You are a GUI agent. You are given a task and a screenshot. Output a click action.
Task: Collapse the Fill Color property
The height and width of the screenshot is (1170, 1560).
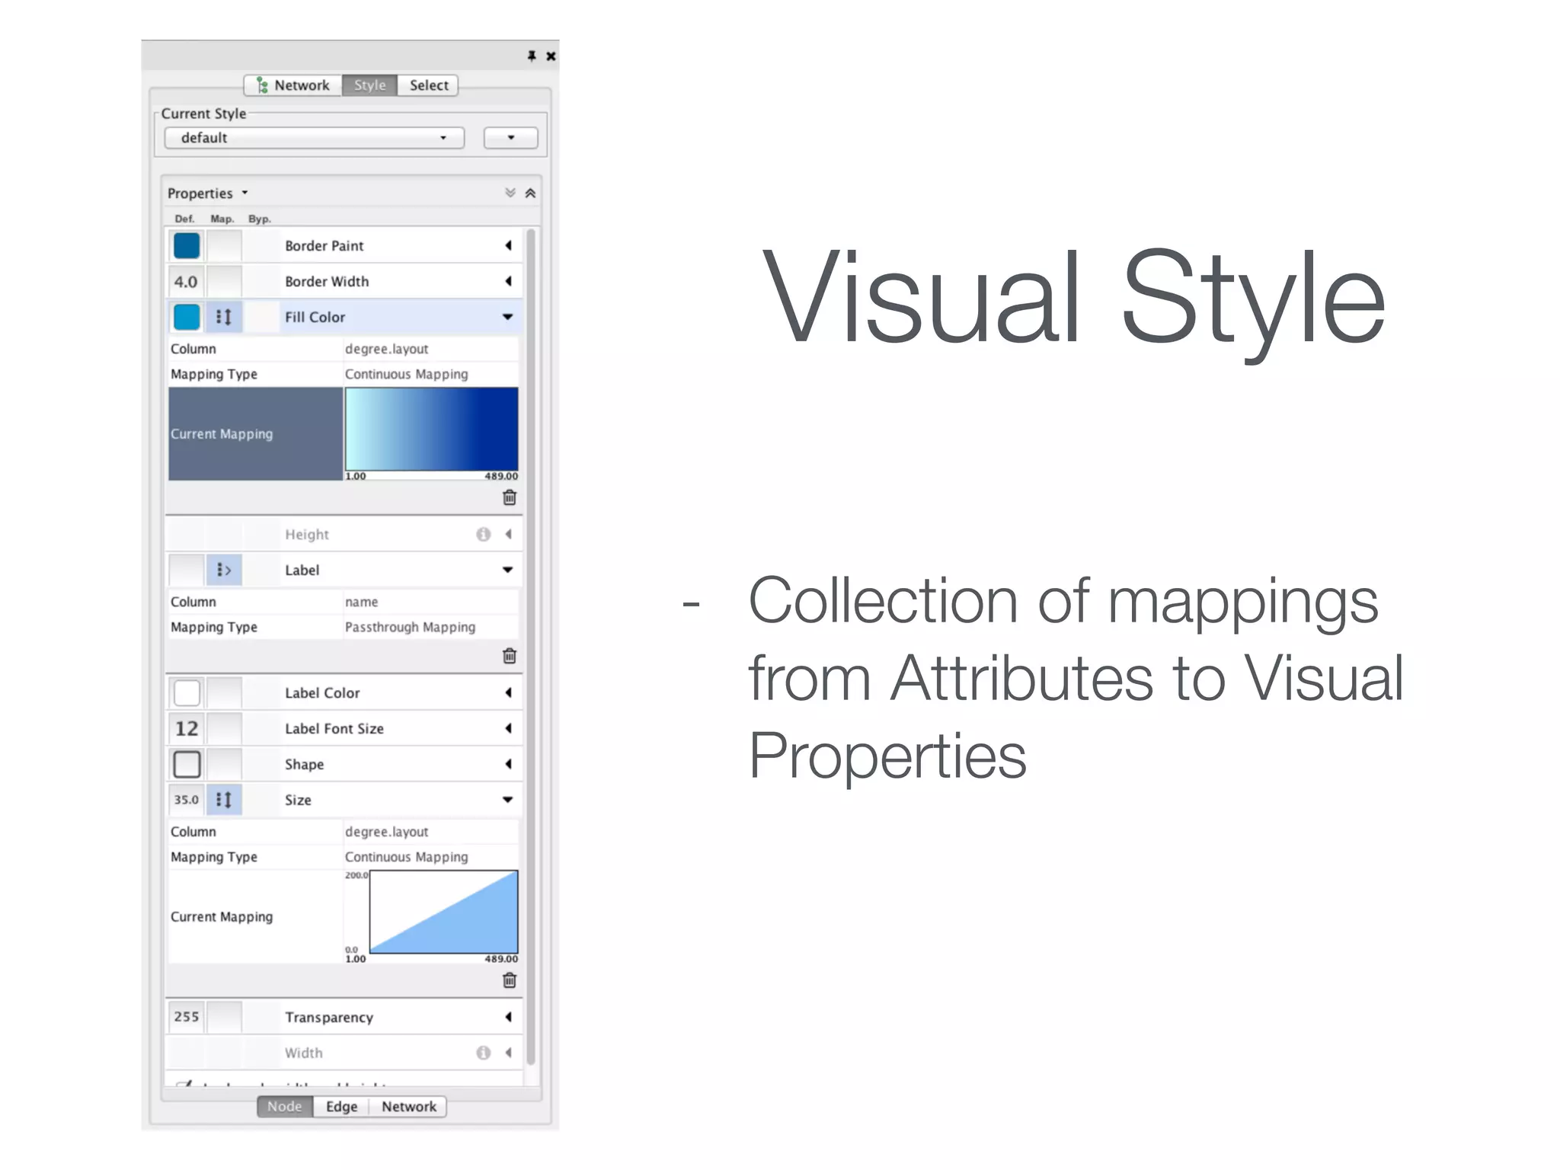coord(508,317)
